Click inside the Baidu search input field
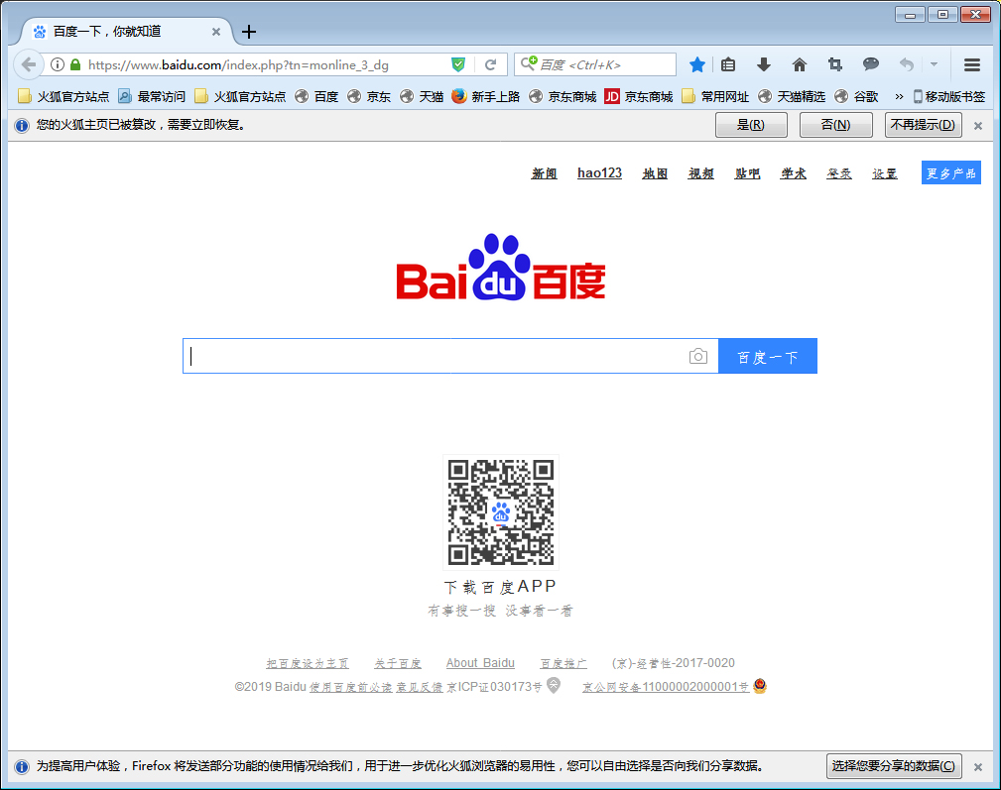The image size is (1001, 790). click(437, 355)
